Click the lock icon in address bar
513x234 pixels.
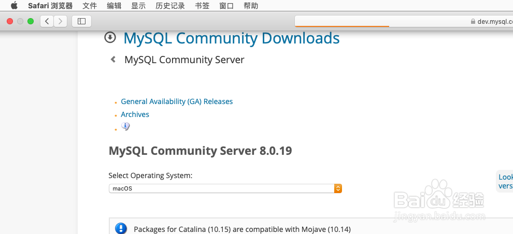click(473, 22)
